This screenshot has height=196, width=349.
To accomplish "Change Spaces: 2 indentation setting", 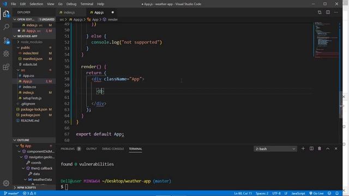I will (262, 193).
